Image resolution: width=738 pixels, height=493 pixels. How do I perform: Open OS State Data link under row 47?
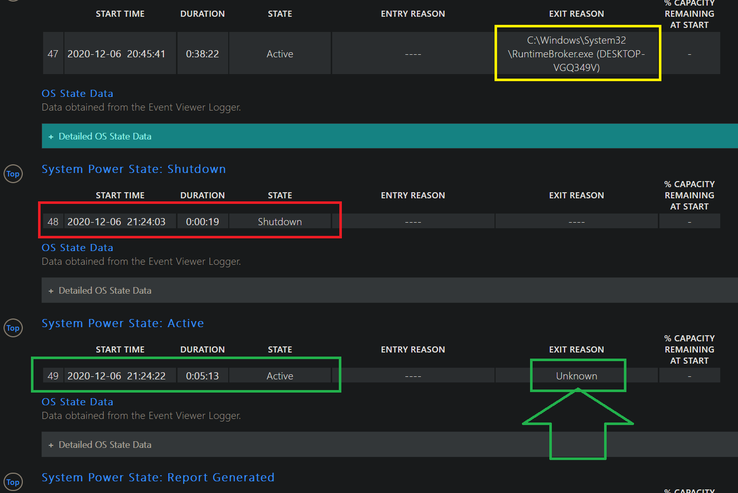pos(78,93)
